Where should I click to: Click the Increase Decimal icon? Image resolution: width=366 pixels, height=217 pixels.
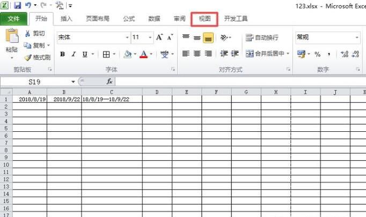pyautogui.click(x=345, y=54)
